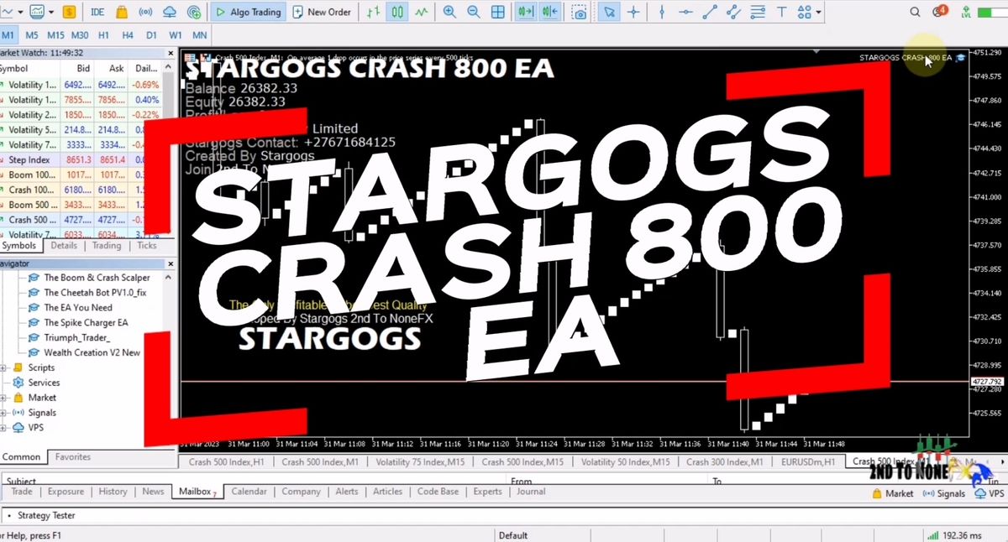The image size is (1008, 542).
Task: Select the line chart type icon
Action: (x=420, y=12)
